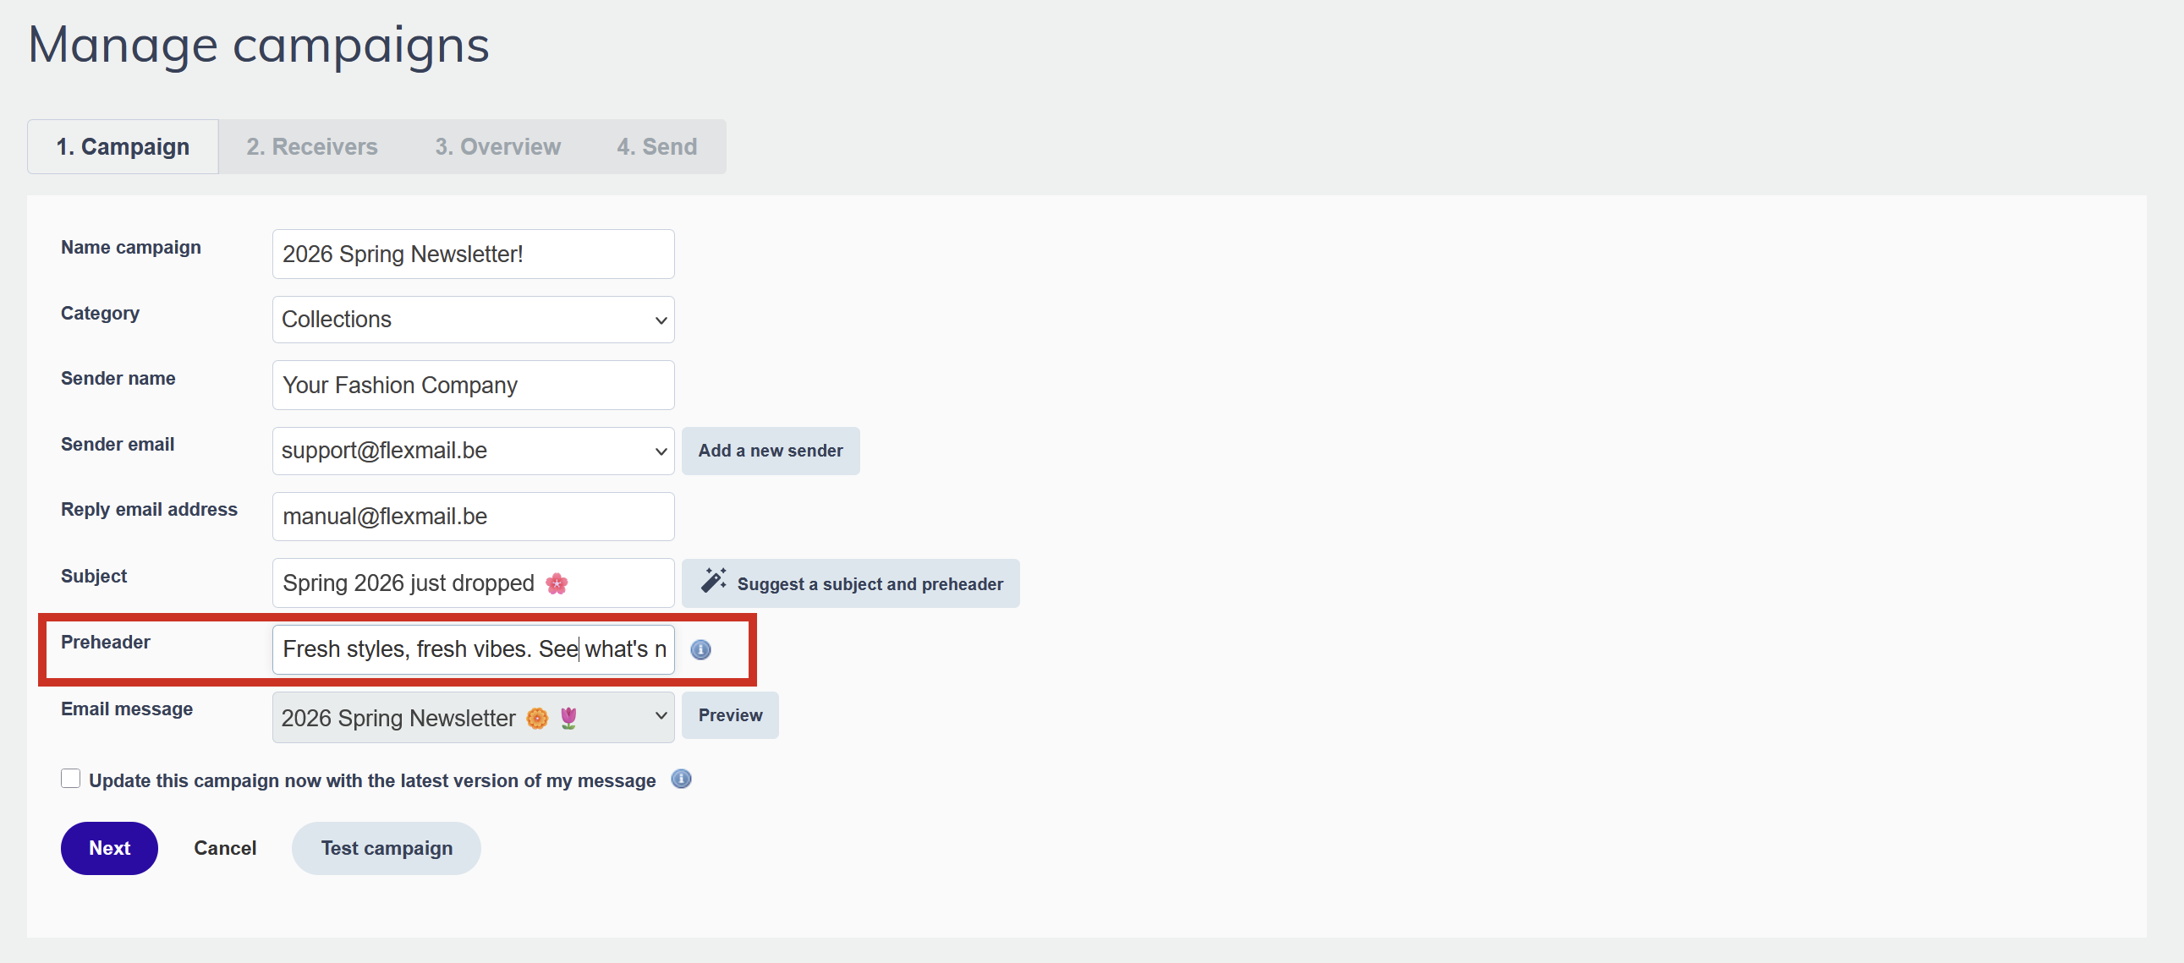The width and height of the screenshot is (2184, 963).
Task: Switch to the 2. Receivers tab
Action: [312, 146]
